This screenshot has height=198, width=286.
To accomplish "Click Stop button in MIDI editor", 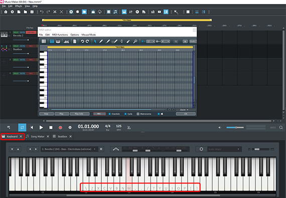I will (46, 114).
